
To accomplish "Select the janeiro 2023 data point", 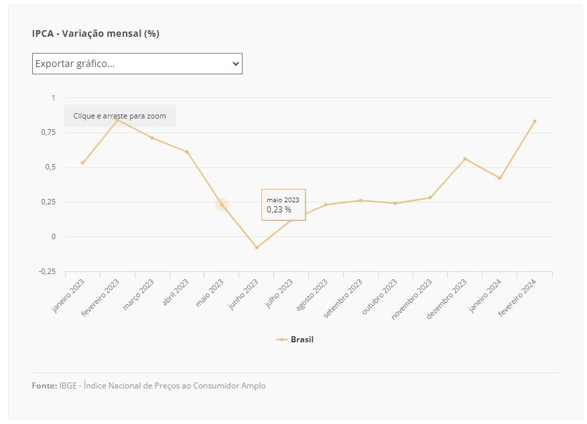I will pos(82,163).
